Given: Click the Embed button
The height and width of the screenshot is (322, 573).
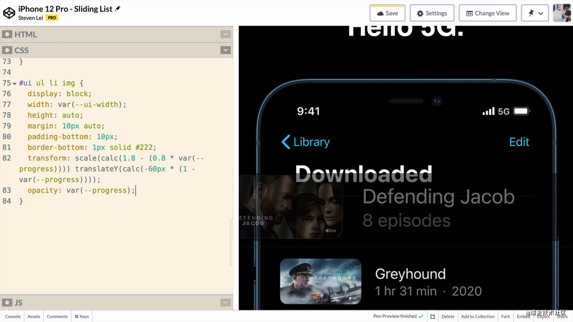Looking at the screenshot, I should click(x=523, y=316).
